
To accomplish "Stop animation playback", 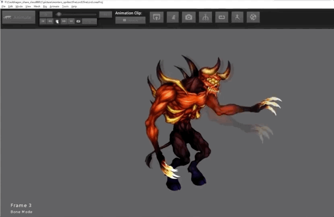I will (57, 21).
